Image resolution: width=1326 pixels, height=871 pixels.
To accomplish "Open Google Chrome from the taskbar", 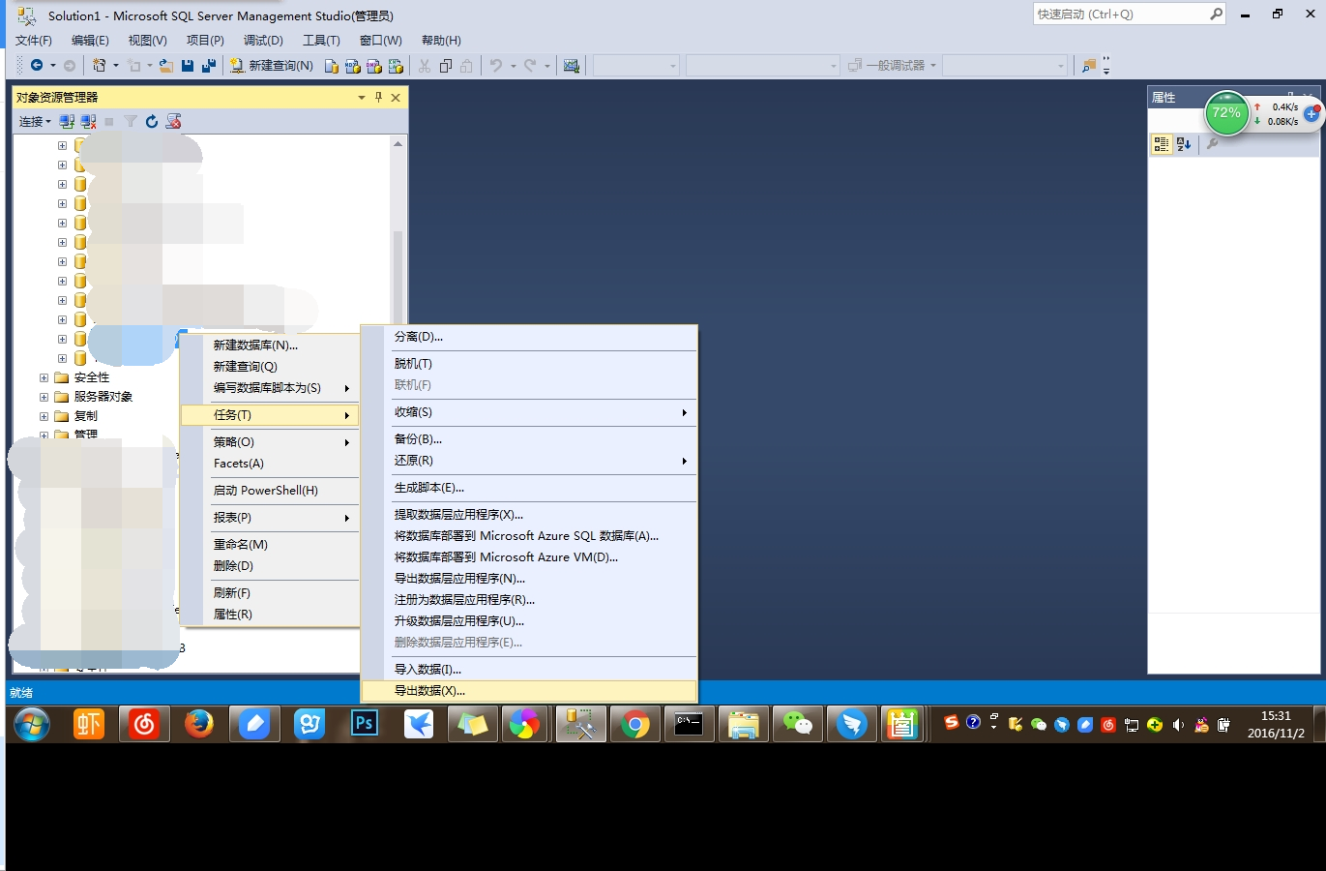I will 635,724.
